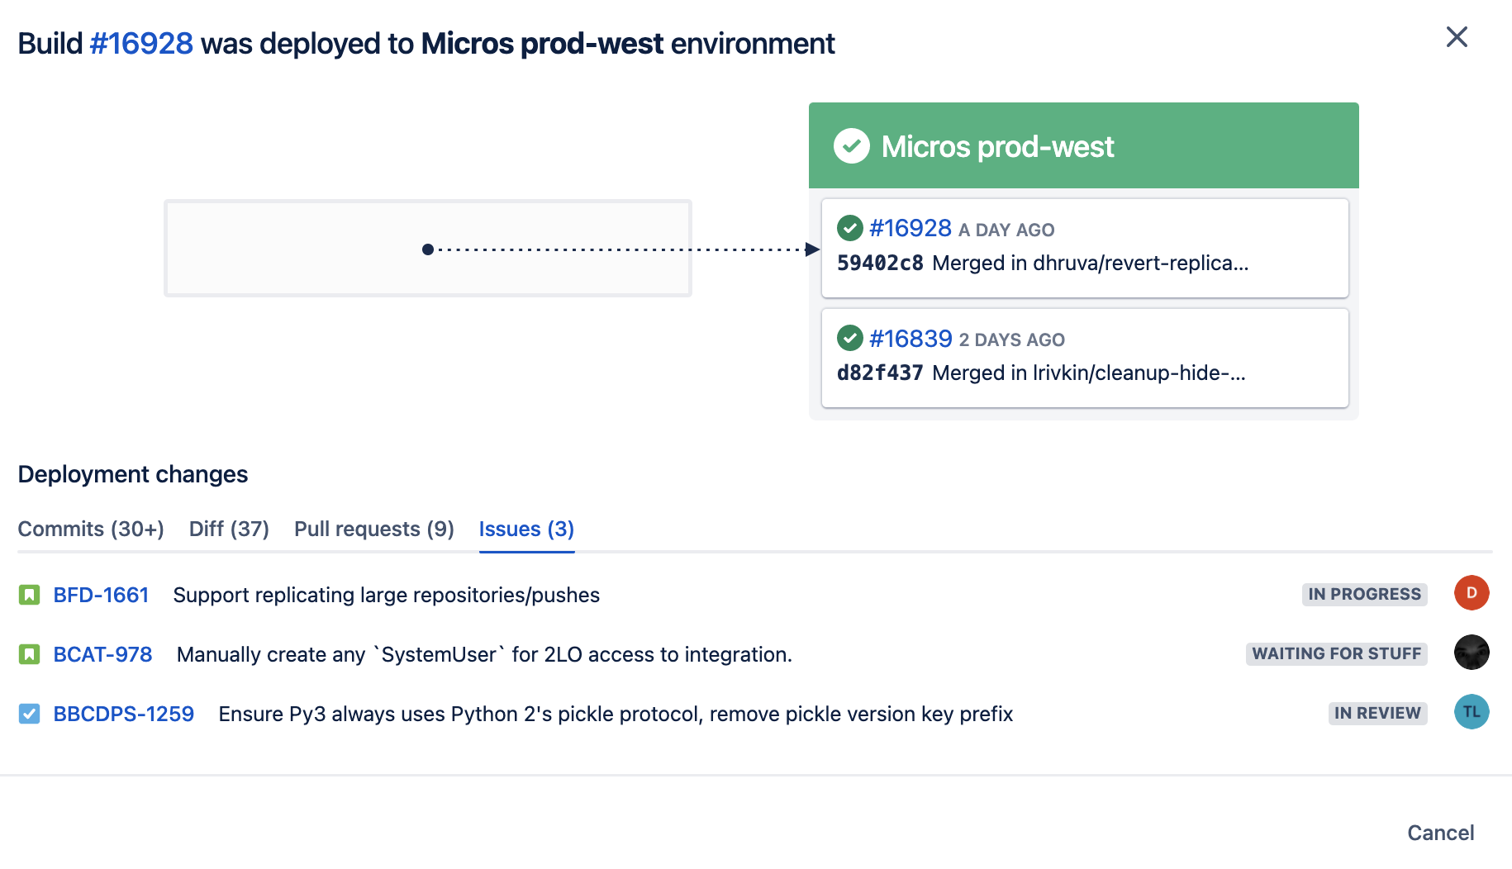1512x869 pixels.
Task: Click the dark photo avatar for BCAT-978
Action: pos(1471,653)
